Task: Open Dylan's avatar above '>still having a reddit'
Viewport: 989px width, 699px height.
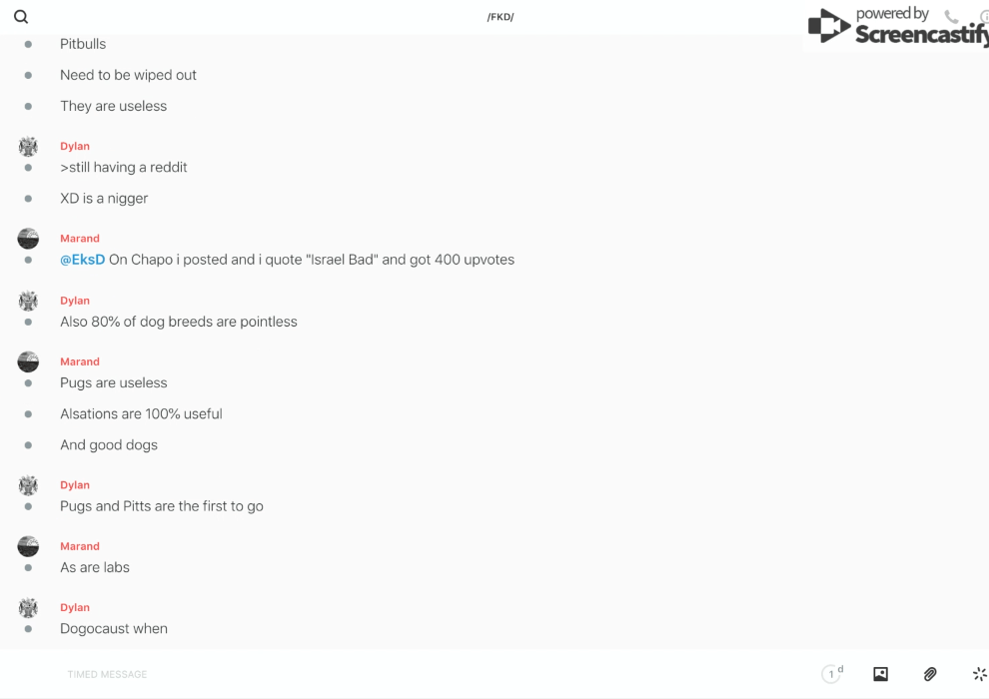Action: pyautogui.click(x=28, y=147)
